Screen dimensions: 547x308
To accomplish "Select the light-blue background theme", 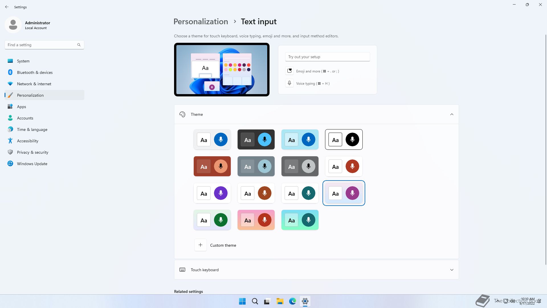I will click(x=300, y=139).
